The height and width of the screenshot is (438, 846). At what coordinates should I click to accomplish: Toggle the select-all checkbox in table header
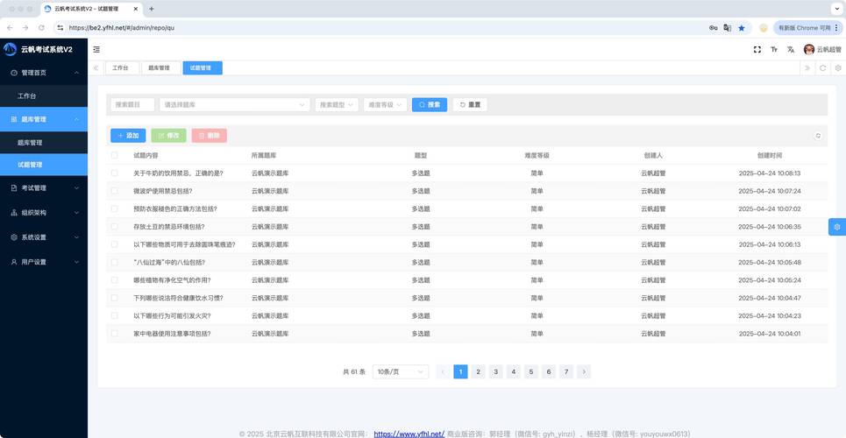pos(114,155)
